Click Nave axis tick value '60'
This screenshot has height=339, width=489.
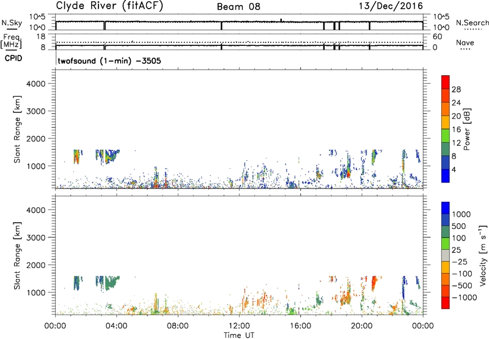[437, 37]
